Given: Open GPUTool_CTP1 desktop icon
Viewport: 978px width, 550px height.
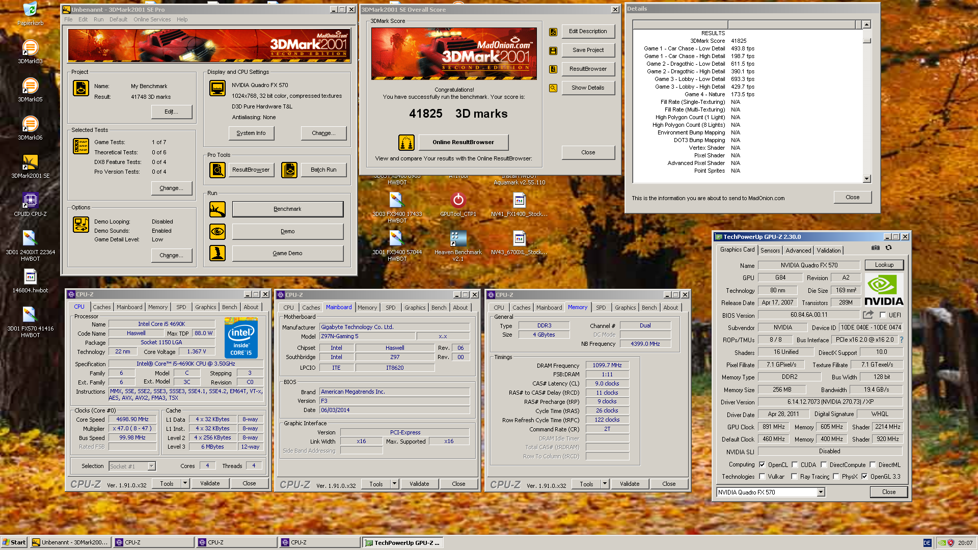Looking at the screenshot, I should pos(458,204).
